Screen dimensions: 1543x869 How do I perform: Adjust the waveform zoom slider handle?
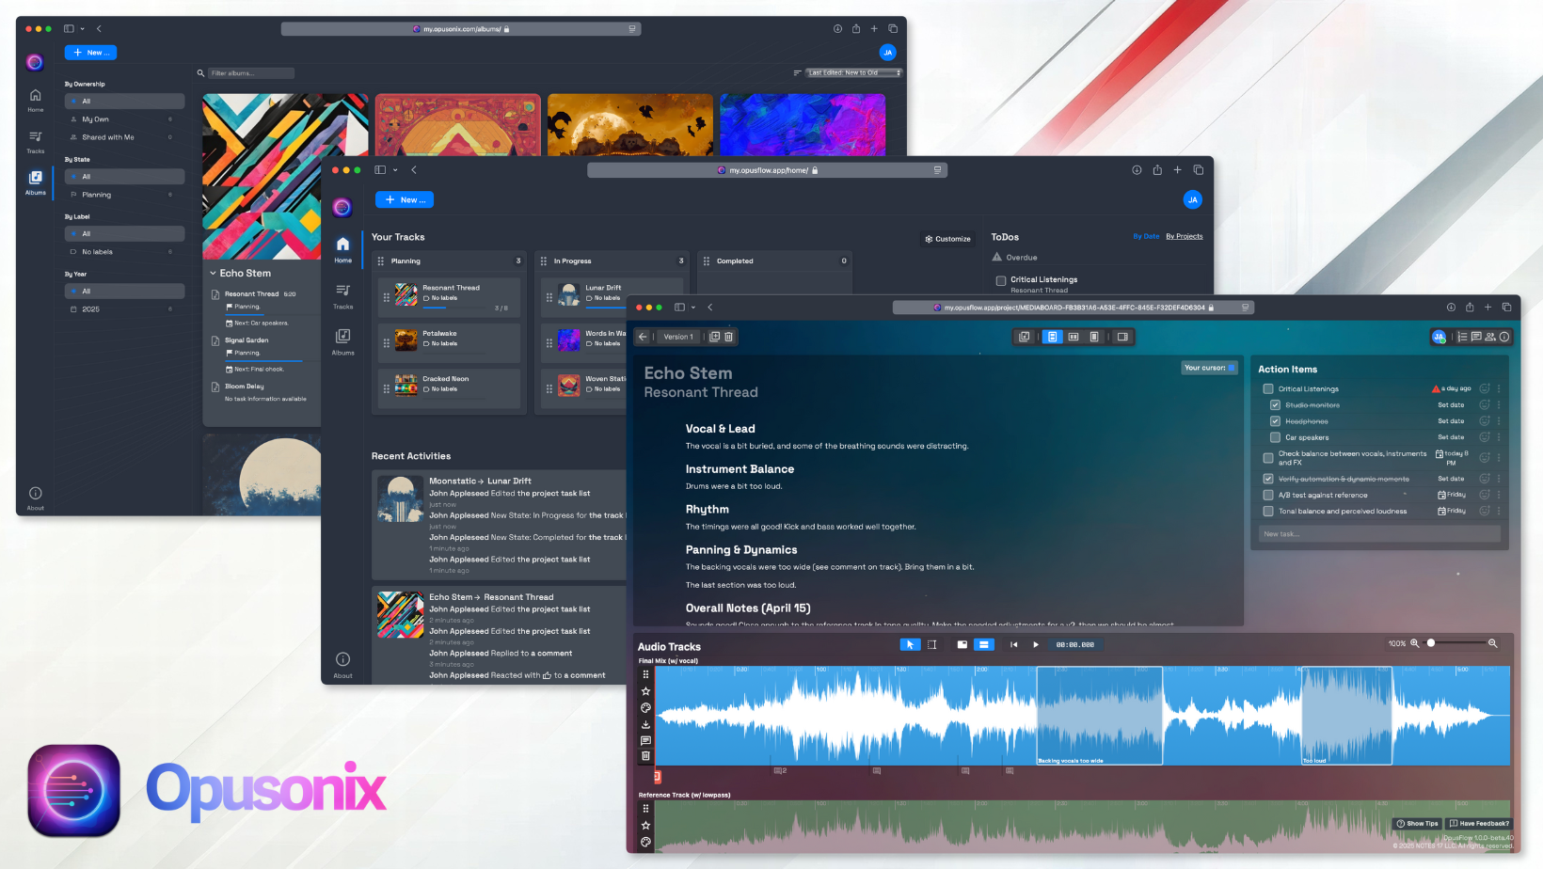pos(1431,643)
